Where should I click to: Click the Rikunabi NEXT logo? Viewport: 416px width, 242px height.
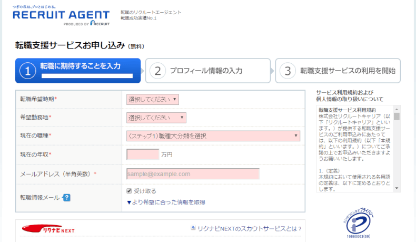pos(48,229)
